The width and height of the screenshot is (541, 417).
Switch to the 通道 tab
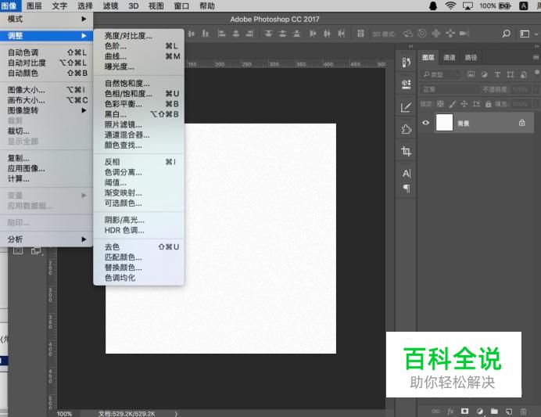pyautogui.click(x=450, y=57)
